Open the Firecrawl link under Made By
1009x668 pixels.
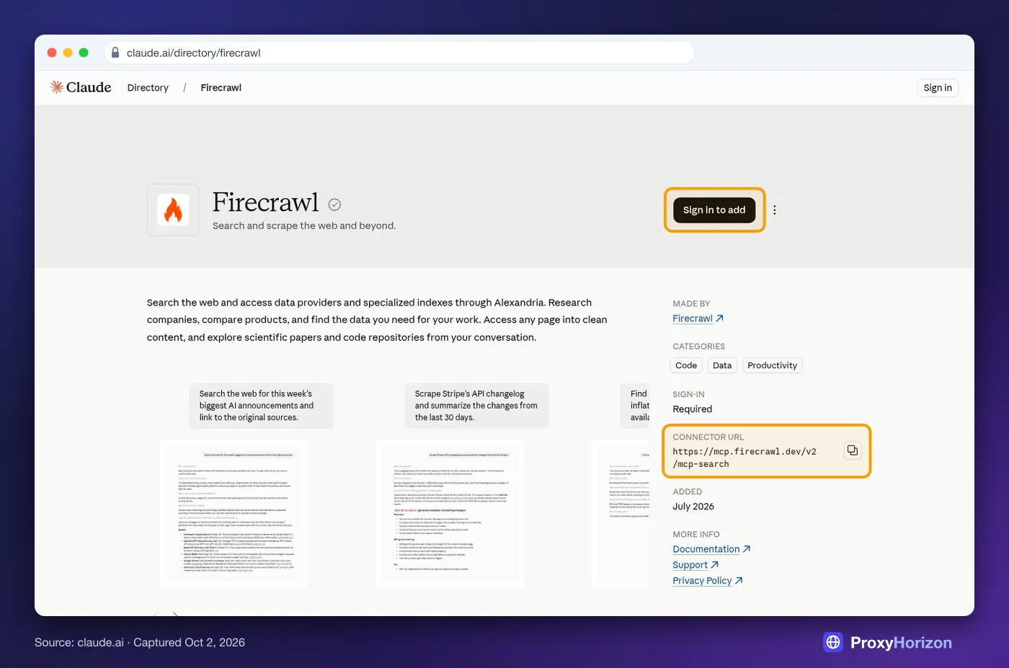coord(698,319)
